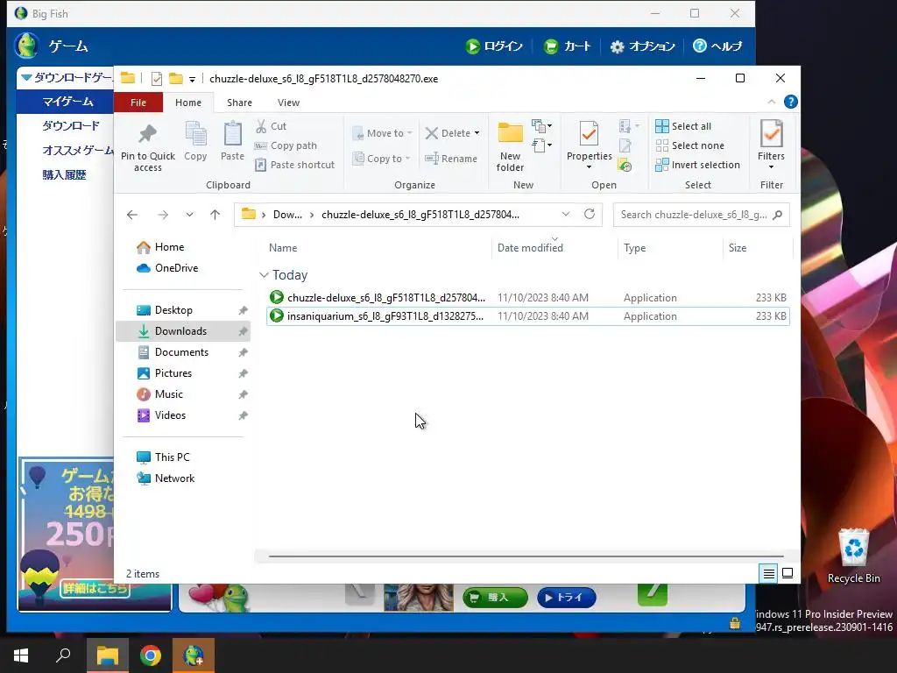Viewport: 897px width, 673px height.
Task: Open the Delete dropdown arrow
Action: click(x=477, y=133)
